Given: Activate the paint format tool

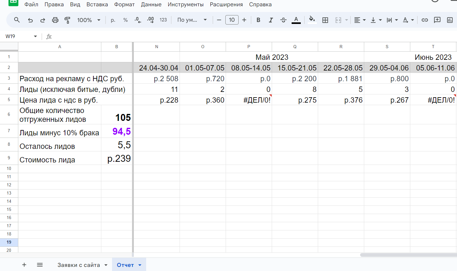Looking at the screenshot, I should 67,20.
